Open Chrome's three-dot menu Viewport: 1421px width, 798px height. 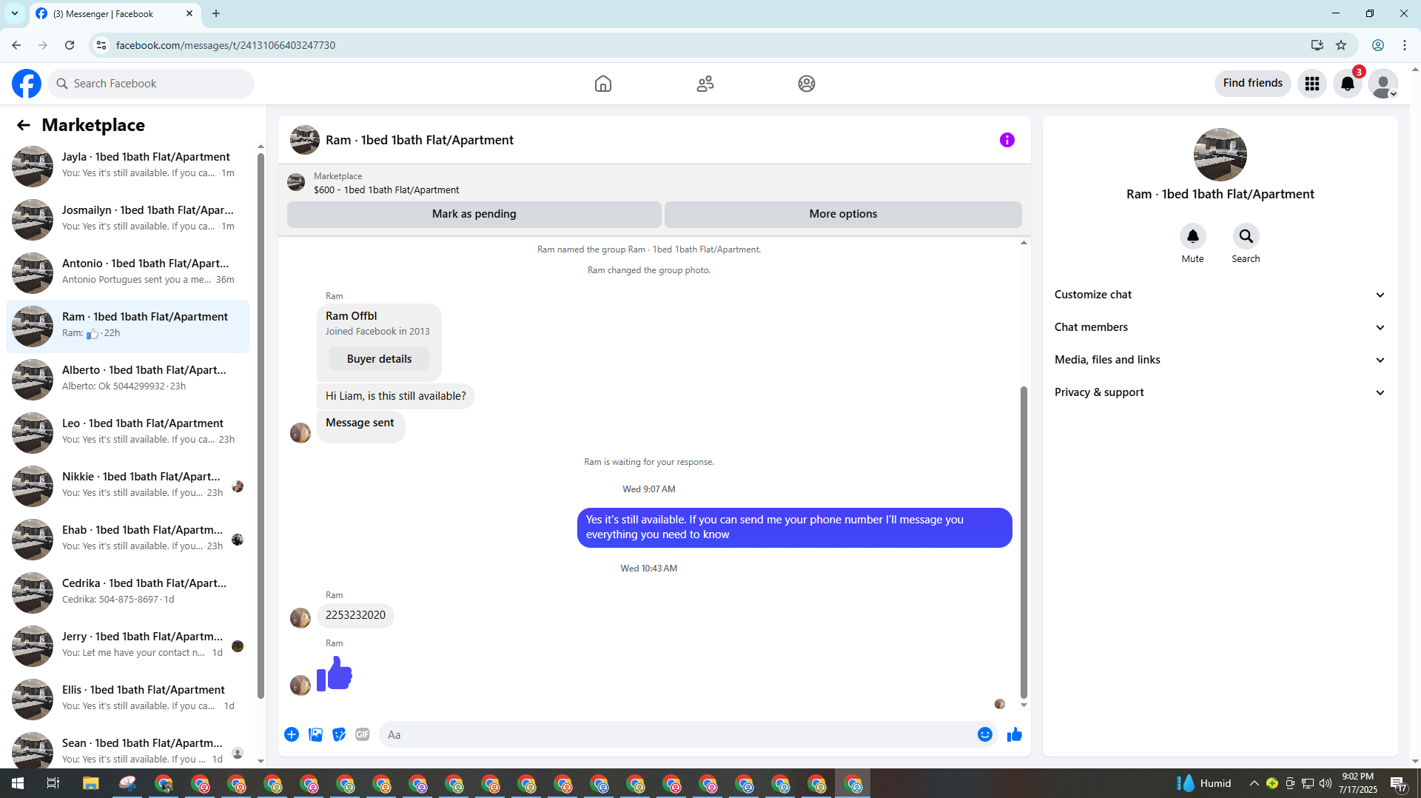pyautogui.click(x=1405, y=45)
